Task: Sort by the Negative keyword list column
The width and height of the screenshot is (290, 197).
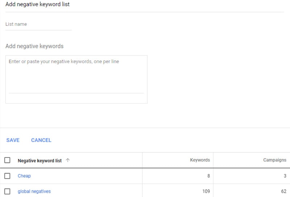Action: 40,160
